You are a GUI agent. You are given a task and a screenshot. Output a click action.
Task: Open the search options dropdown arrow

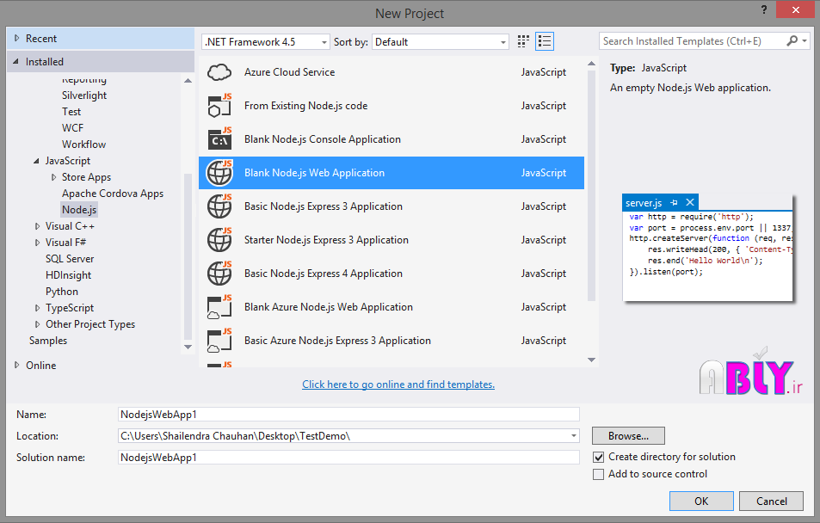click(805, 40)
